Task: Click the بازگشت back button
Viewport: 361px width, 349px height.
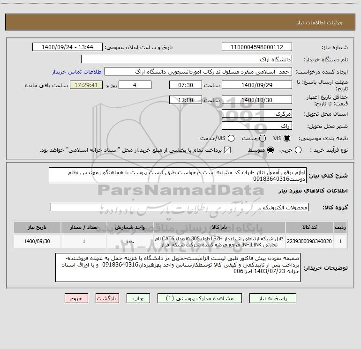Action: pyautogui.click(x=107, y=298)
